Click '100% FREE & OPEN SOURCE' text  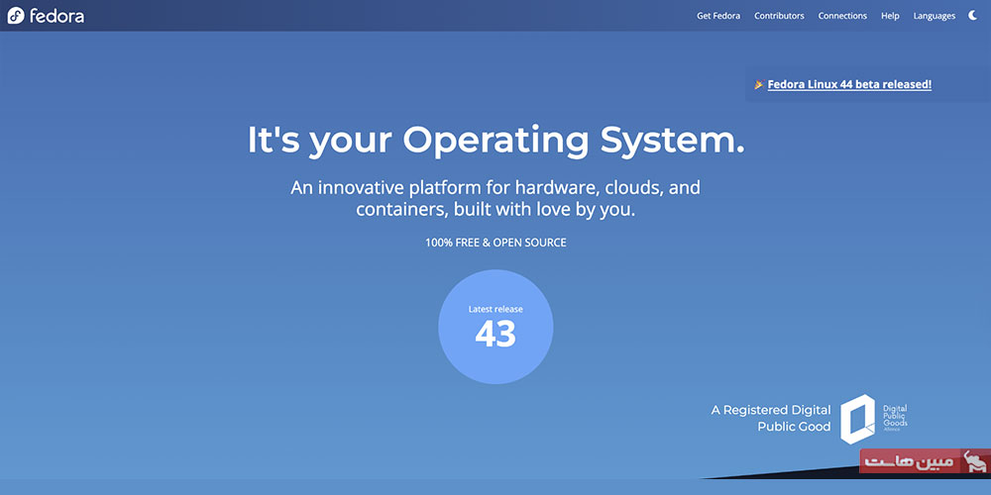495,243
